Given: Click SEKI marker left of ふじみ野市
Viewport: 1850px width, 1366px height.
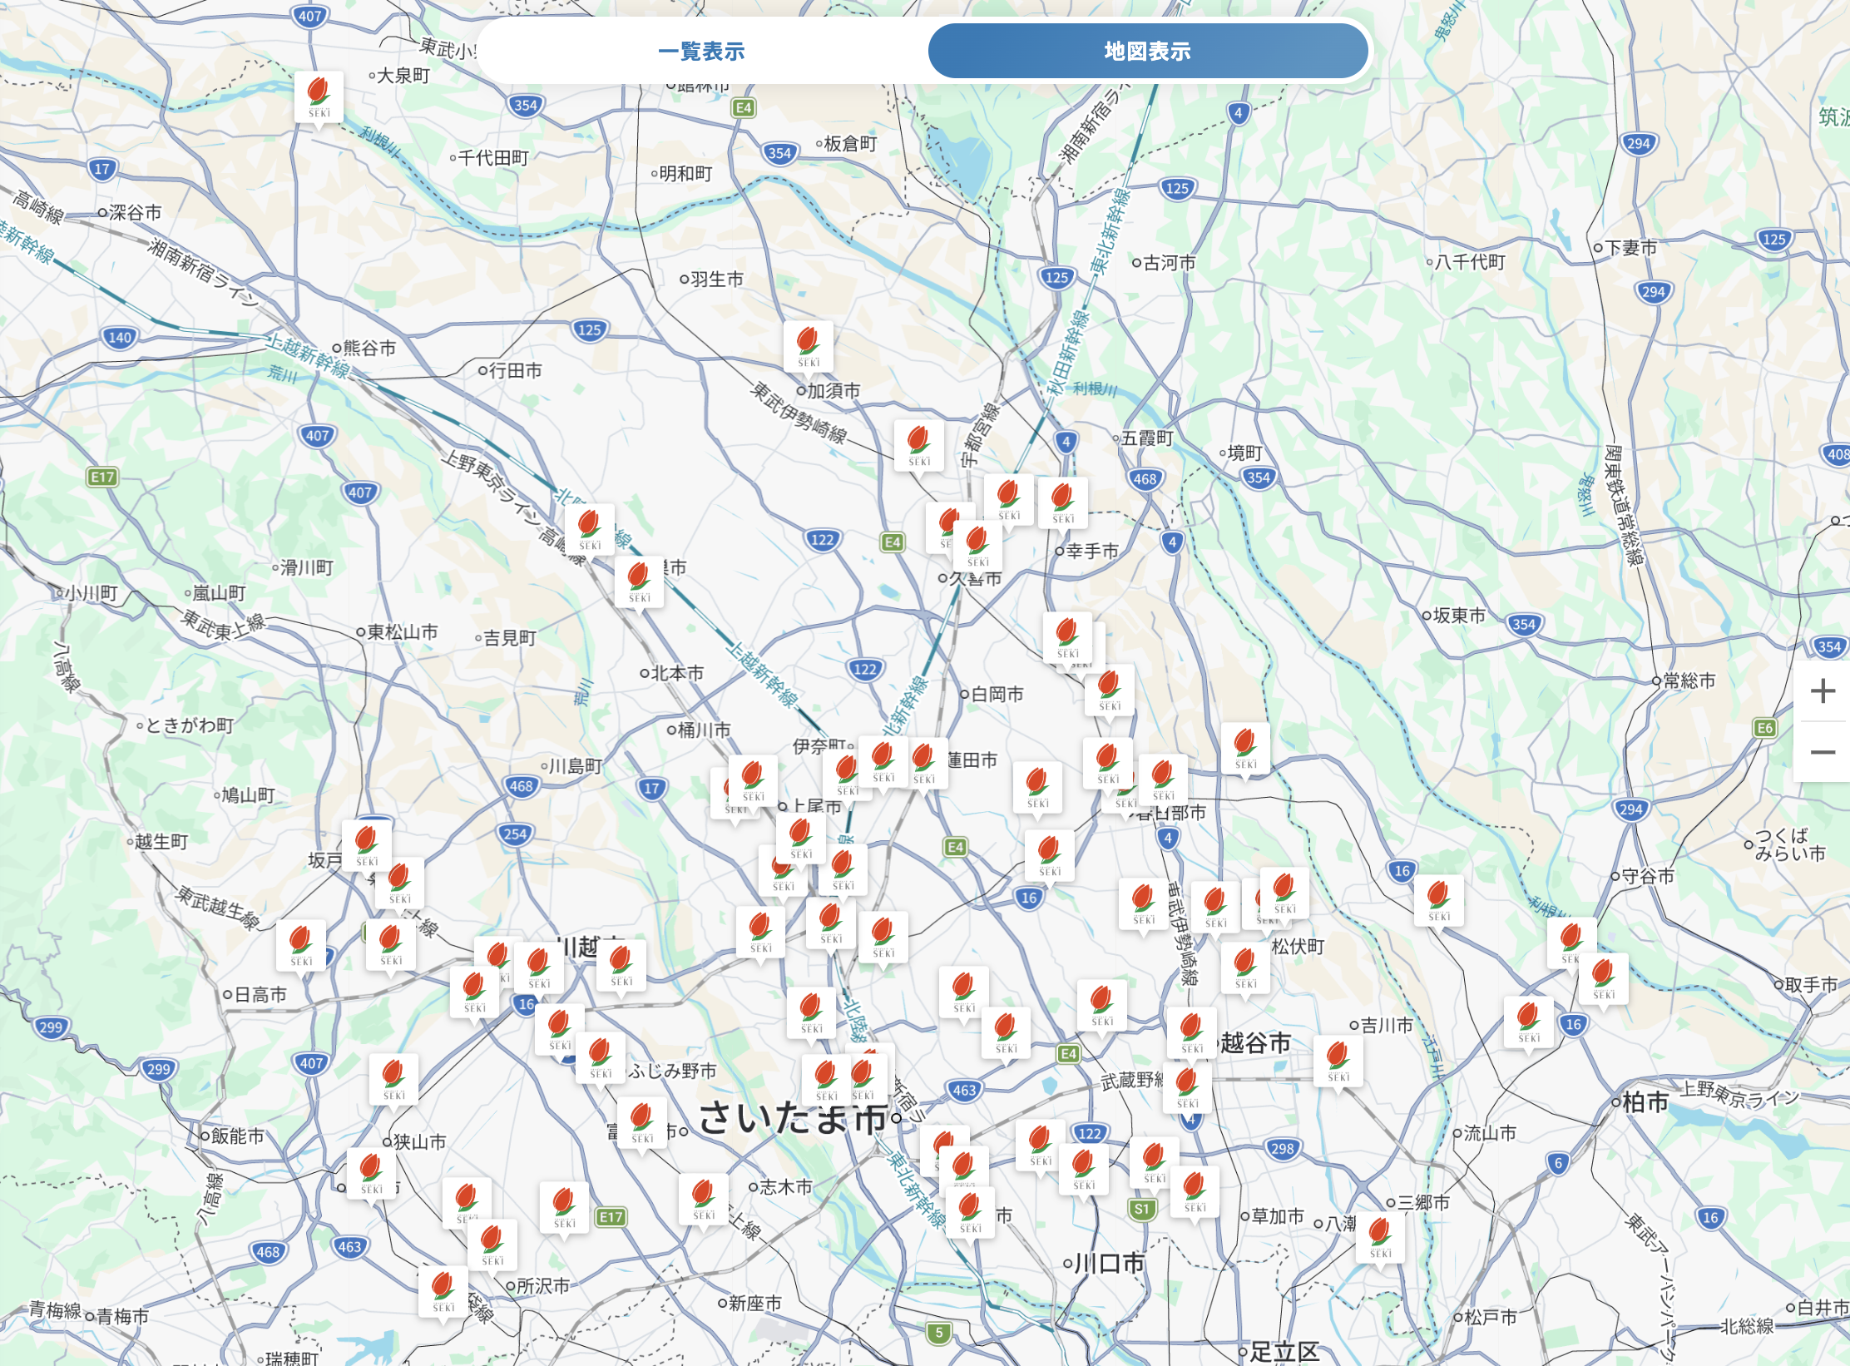Looking at the screenshot, I should click(600, 1057).
